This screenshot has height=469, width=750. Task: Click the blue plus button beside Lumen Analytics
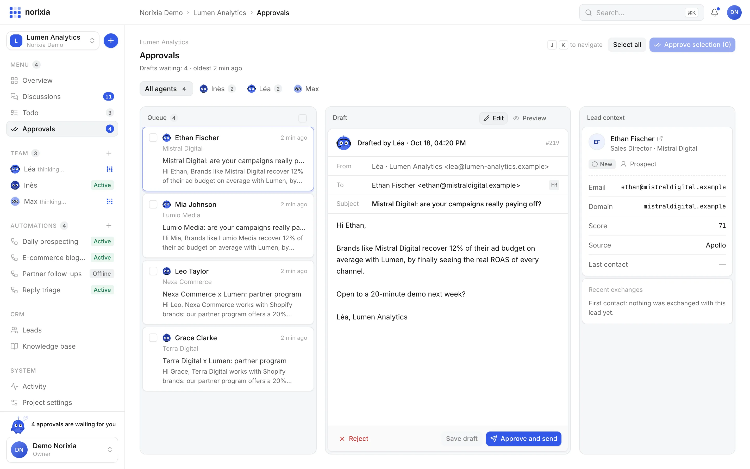pyautogui.click(x=111, y=41)
